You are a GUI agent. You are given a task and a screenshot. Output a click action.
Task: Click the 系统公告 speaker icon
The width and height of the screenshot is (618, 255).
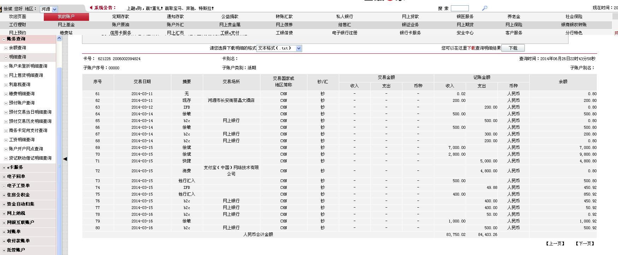point(91,8)
